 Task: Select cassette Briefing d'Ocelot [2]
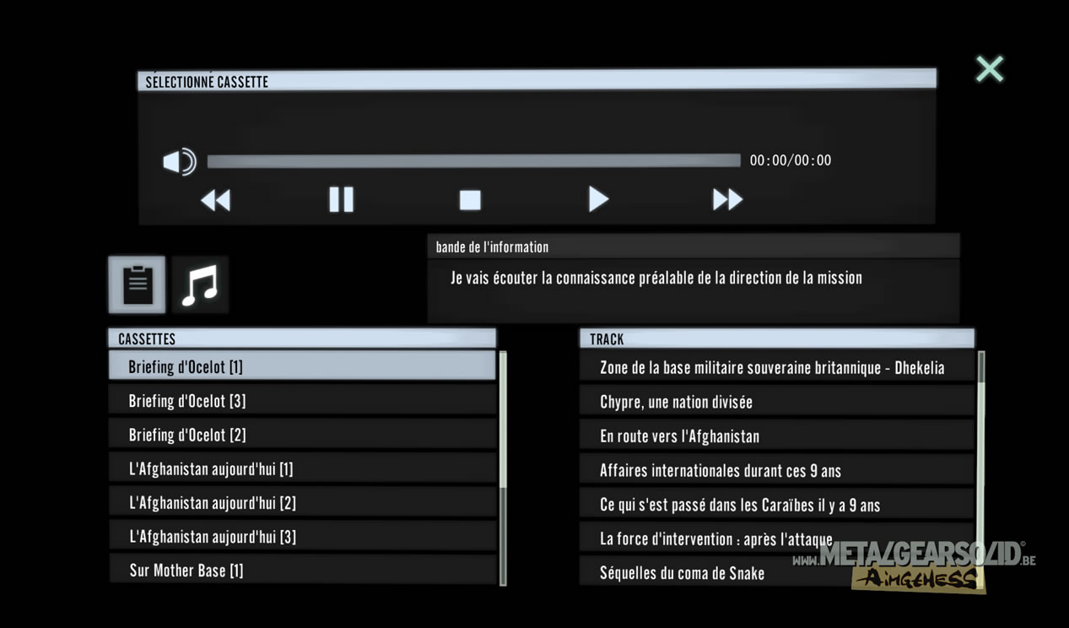pos(302,435)
